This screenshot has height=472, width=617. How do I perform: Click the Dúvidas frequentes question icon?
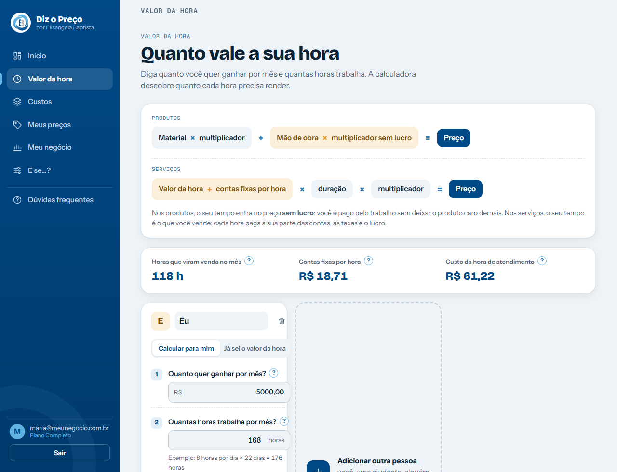coord(17,200)
